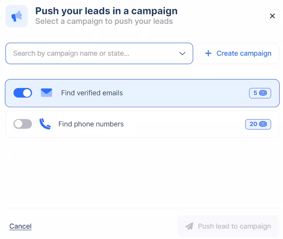Click the envelope email icon
Image resolution: width=283 pixels, height=239 pixels.
point(46,93)
